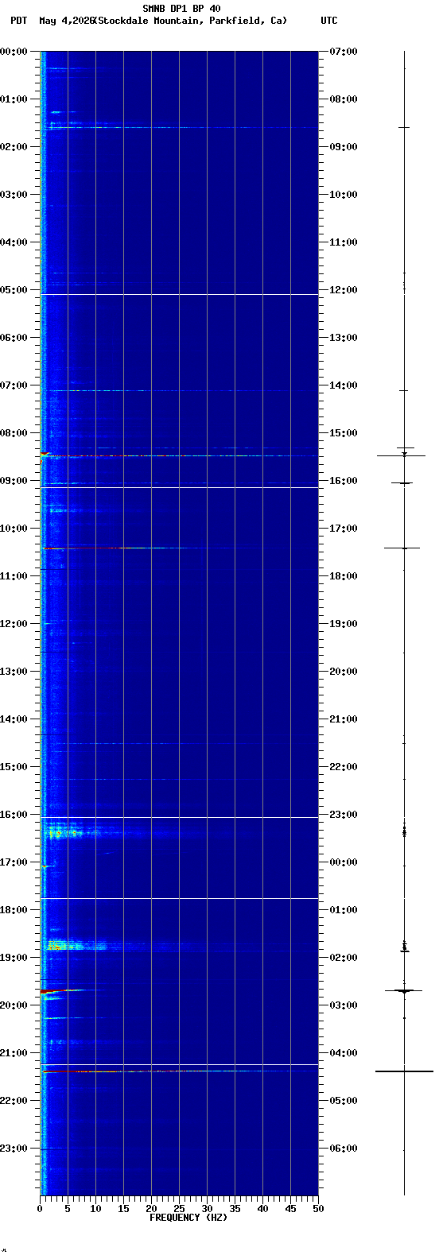The width and height of the screenshot is (439, 1259).
Task: Click the '11:00' UTC axis label
Action: [x=344, y=242]
